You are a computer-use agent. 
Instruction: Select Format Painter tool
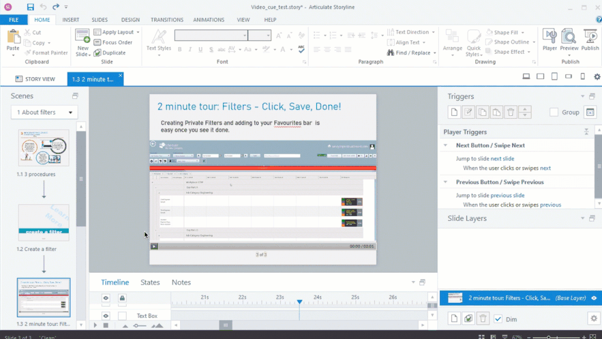[x=46, y=52]
